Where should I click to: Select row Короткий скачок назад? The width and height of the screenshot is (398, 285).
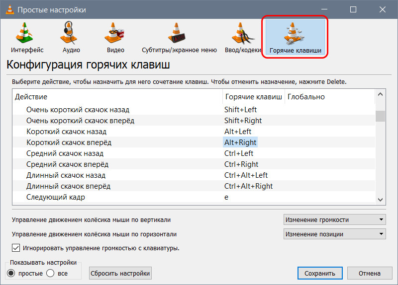point(194,132)
